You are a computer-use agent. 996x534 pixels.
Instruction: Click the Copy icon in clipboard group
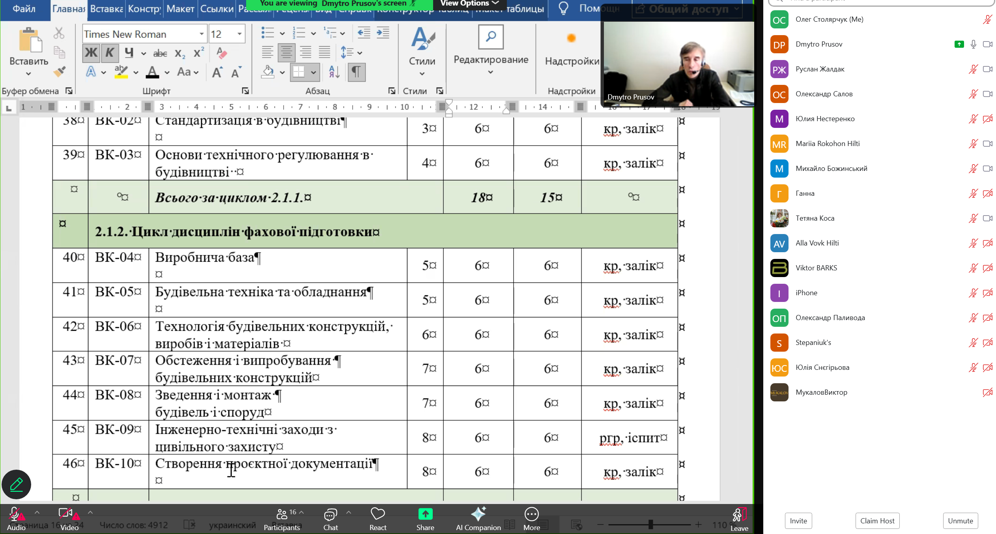59,52
